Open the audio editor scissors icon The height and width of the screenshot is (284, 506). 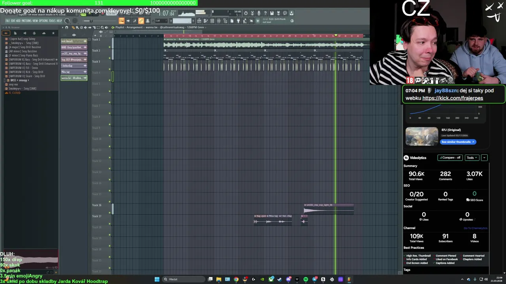pos(252,13)
